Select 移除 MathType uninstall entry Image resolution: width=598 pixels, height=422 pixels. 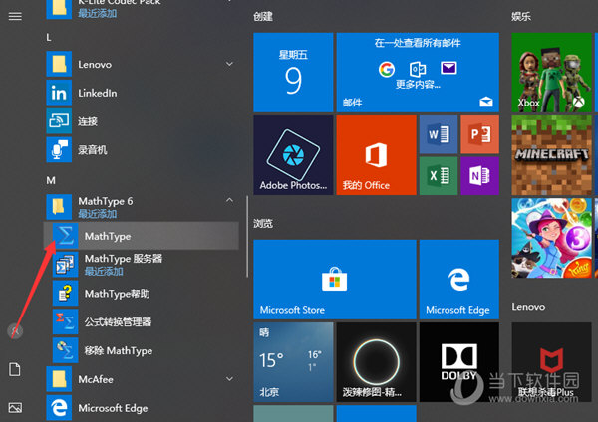(x=142, y=350)
